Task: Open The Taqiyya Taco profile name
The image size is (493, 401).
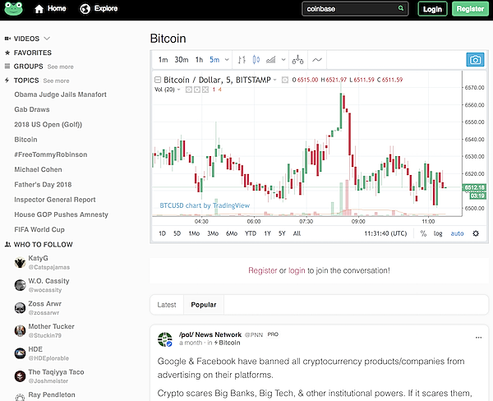Action: [x=56, y=372]
